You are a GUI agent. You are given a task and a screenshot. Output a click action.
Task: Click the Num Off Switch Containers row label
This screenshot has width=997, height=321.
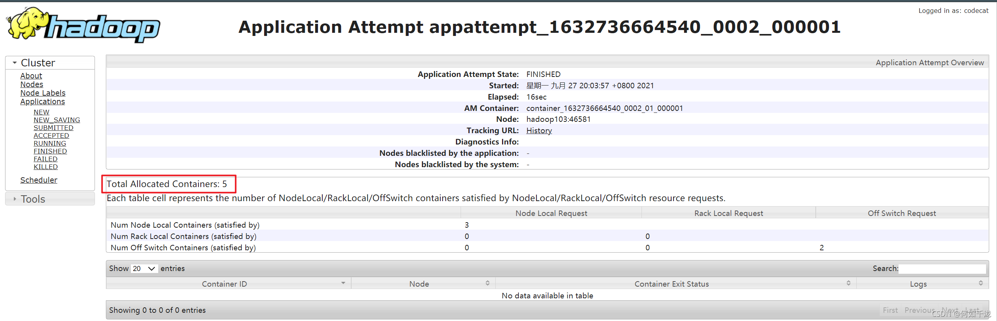click(x=183, y=248)
